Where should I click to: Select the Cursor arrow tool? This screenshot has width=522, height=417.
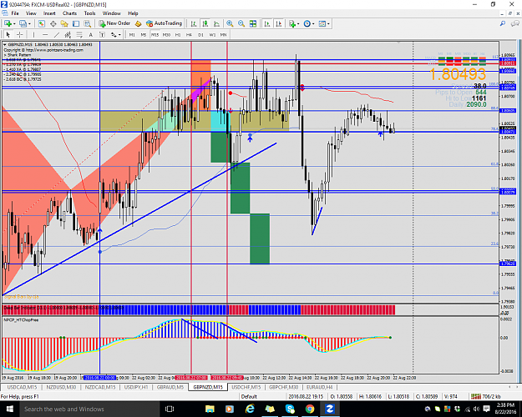click(x=8, y=34)
